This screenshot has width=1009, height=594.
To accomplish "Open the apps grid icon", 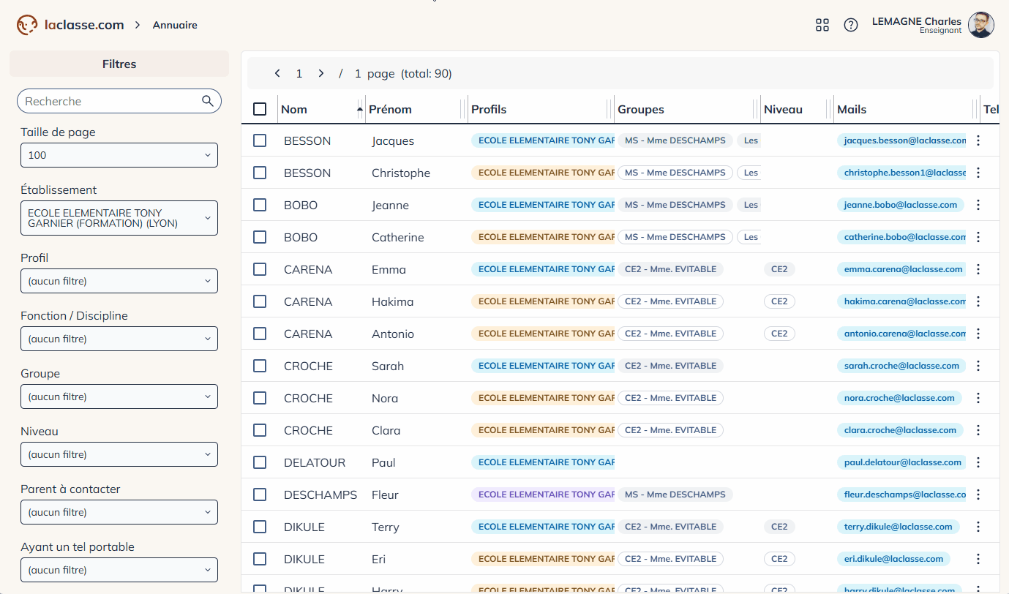I will click(822, 25).
